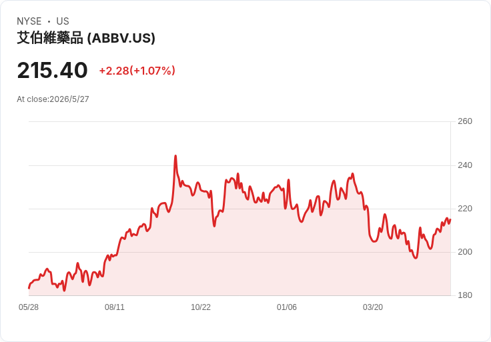Click the 01/06 date axis label
The width and height of the screenshot is (491, 342).
coord(286,307)
